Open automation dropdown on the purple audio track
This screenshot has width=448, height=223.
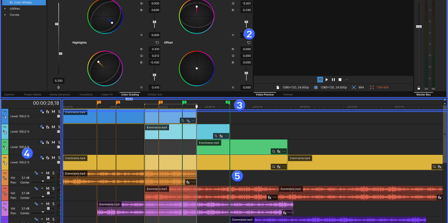pos(43,203)
